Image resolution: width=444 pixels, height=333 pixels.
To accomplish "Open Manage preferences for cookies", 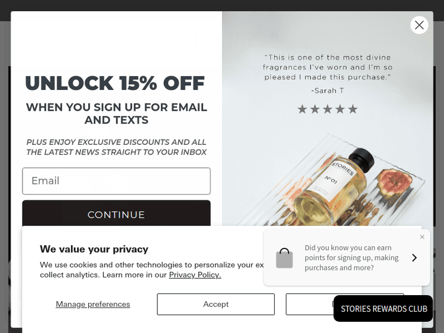I will (93, 304).
